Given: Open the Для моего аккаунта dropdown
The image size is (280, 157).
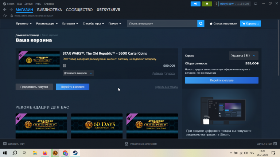Looking at the screenshot, I should (x=78, y=73).
